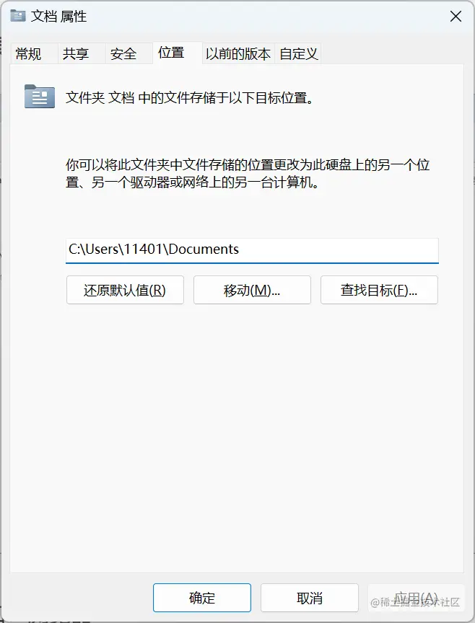Click the 稀土掘金技术社区 watermark text
This screenshot has height=623, width=475.
[415, 602]
